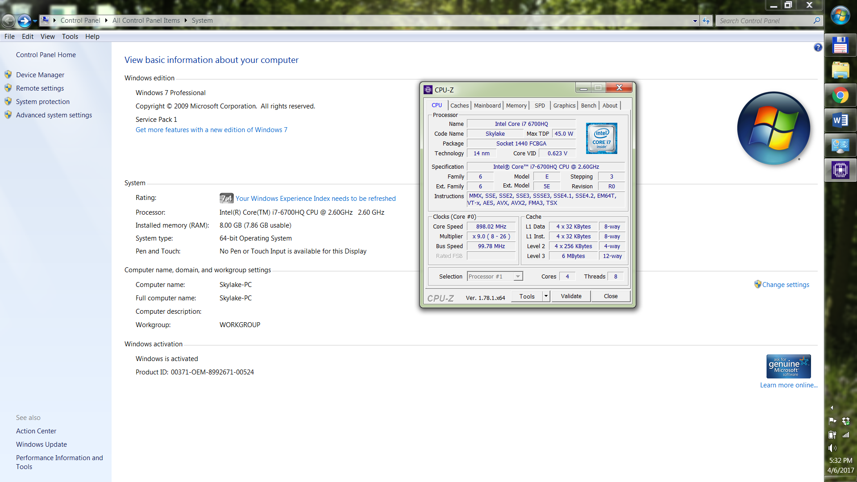Image resolution: width=857 pixels, height=482 pixels.
Task: Open System protection link
Action: [x=43, y=102]
